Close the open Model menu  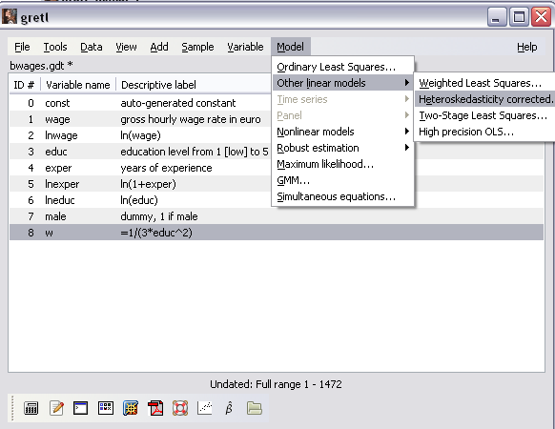coord(290,47)
